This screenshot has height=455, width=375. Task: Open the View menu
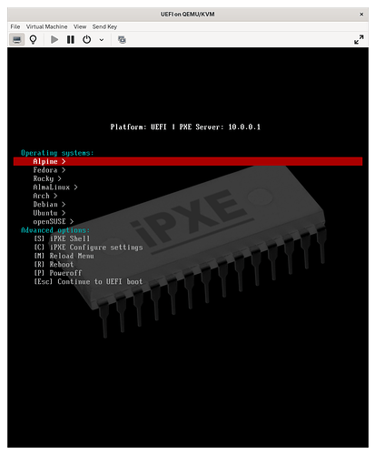(x=80, y=26)
